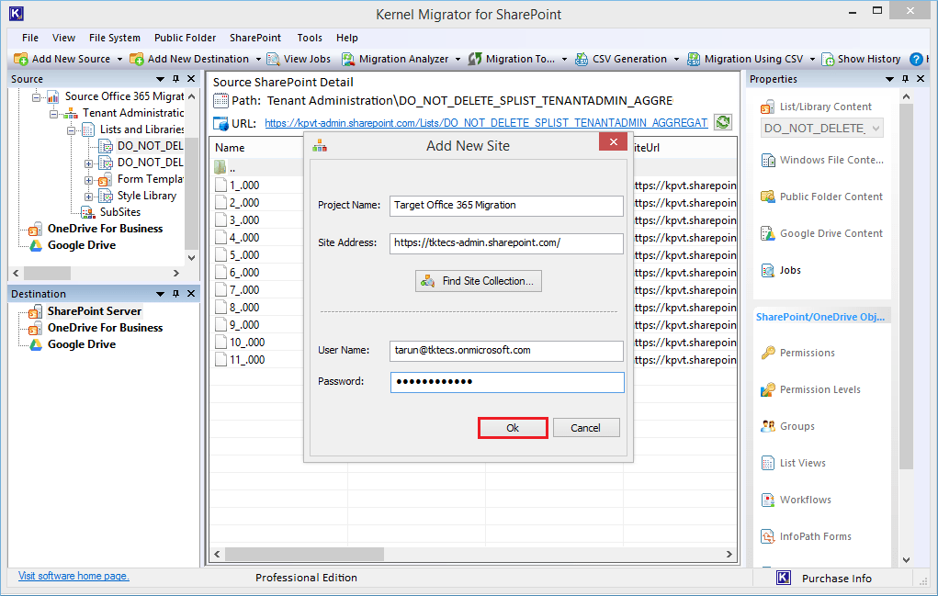This screenshot has height=596, width=938.
Task: Select Migration Using CSV in toolbar
Action: [745, 59]
